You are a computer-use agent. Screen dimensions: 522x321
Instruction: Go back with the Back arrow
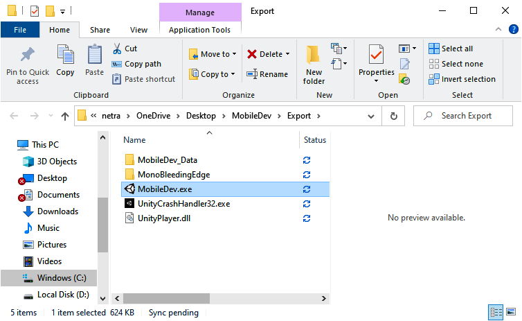[x=14, y=116]
